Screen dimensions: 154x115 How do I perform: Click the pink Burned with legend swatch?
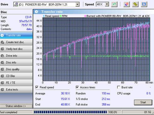(85, 16)
